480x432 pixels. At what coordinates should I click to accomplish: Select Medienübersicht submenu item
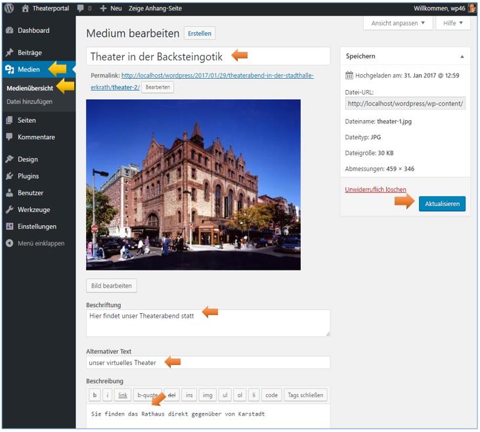point(30,88)
